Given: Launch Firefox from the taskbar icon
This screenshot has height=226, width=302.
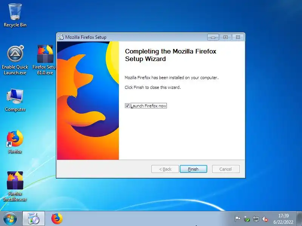Looking at the screenshot, I should [57, 219].
